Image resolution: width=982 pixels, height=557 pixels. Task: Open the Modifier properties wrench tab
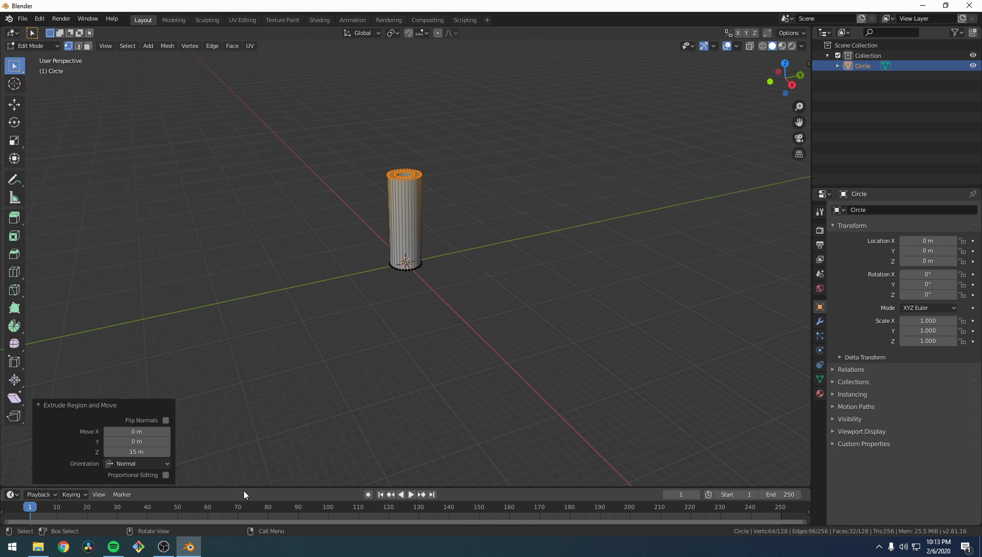coord(820,321)
